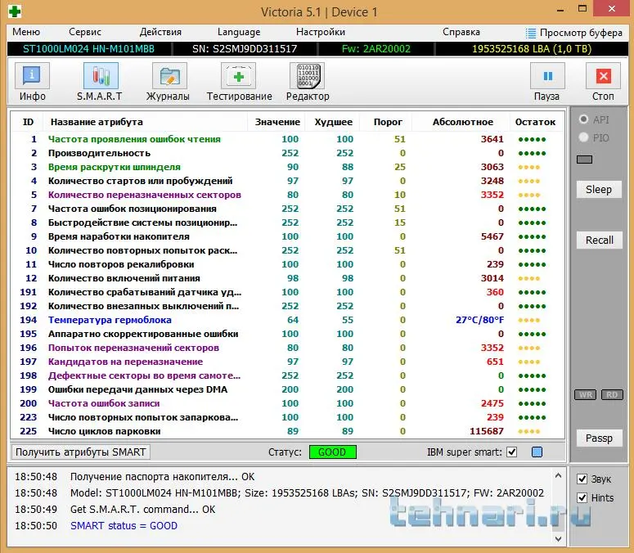Open the Журналы logs view
Image resolution: width=634 pixels, height=553 pixels.
click(x=168, y=82)
